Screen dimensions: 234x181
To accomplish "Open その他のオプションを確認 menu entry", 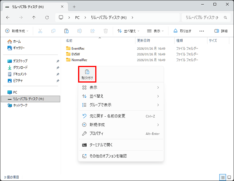I will point(108,156).
